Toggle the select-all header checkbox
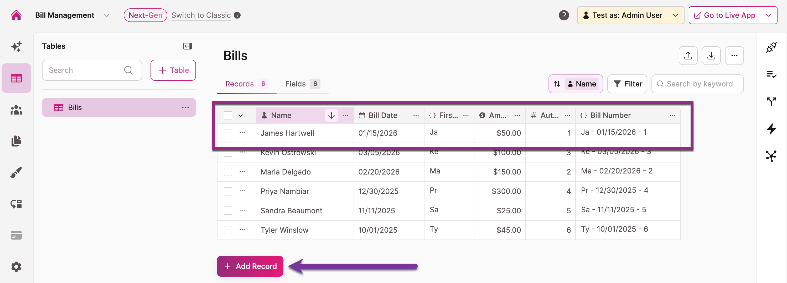 [228, 116]
